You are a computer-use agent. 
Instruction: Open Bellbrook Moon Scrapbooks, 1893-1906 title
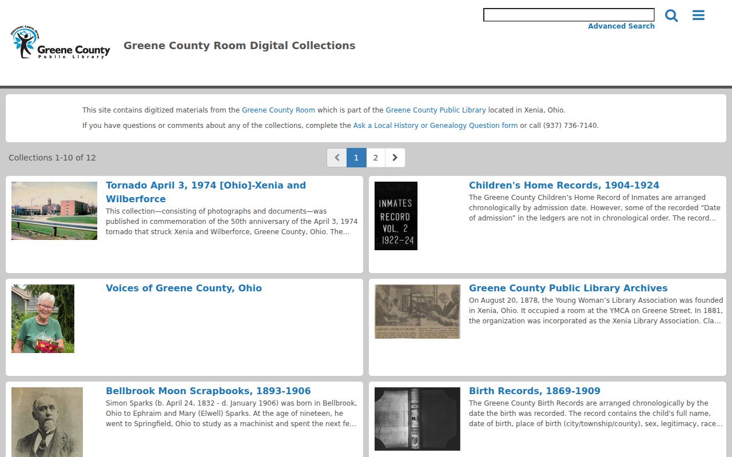(x=208, y=391)
